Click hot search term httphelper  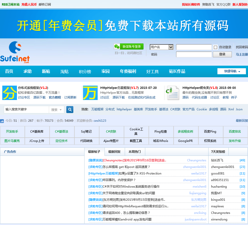tap(124, 109)
